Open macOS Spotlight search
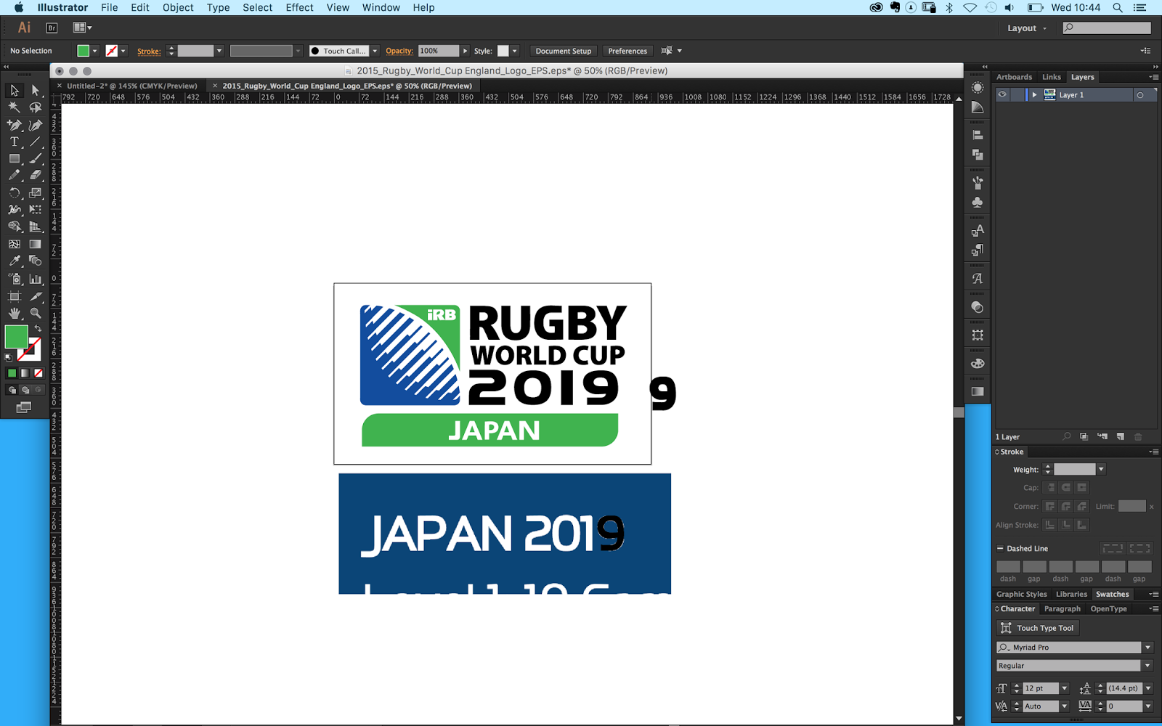This screenshot has width=1162, height=726. click(x=1118, y=8)
